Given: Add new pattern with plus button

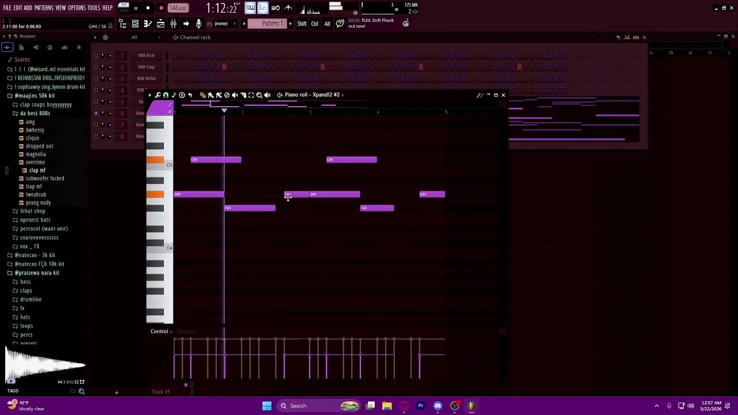Looking at the screenshot, I should [x=290, y=24].
